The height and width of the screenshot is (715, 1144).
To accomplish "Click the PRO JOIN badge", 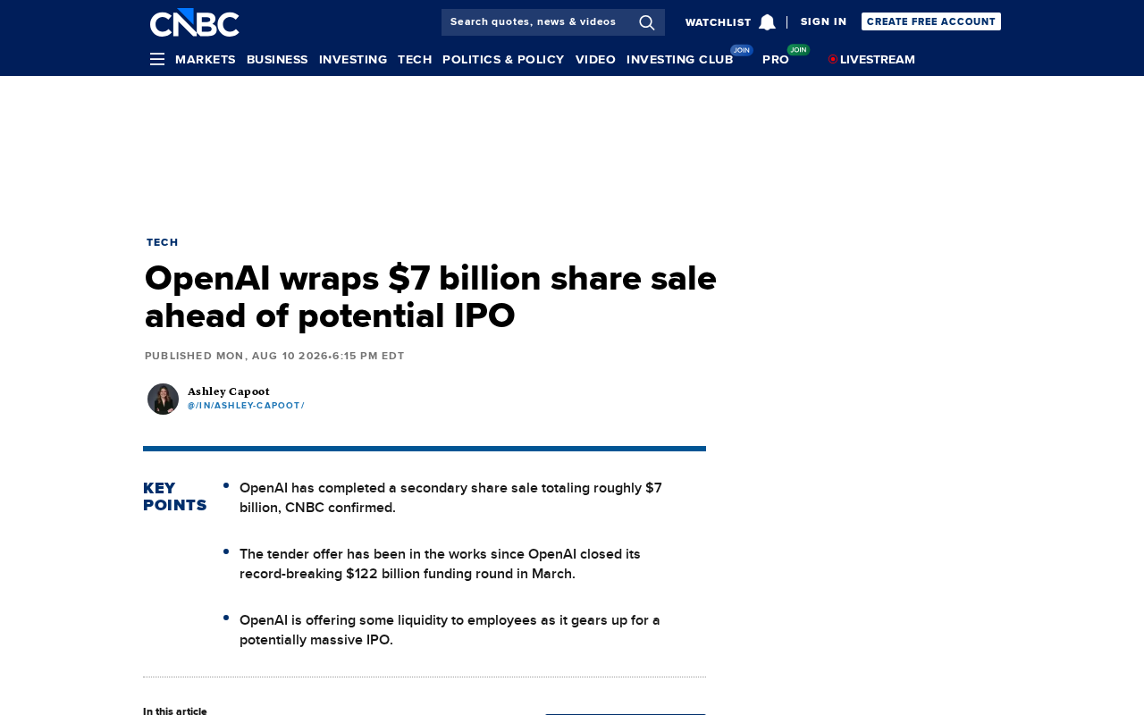I will click(x=798, y=50).
